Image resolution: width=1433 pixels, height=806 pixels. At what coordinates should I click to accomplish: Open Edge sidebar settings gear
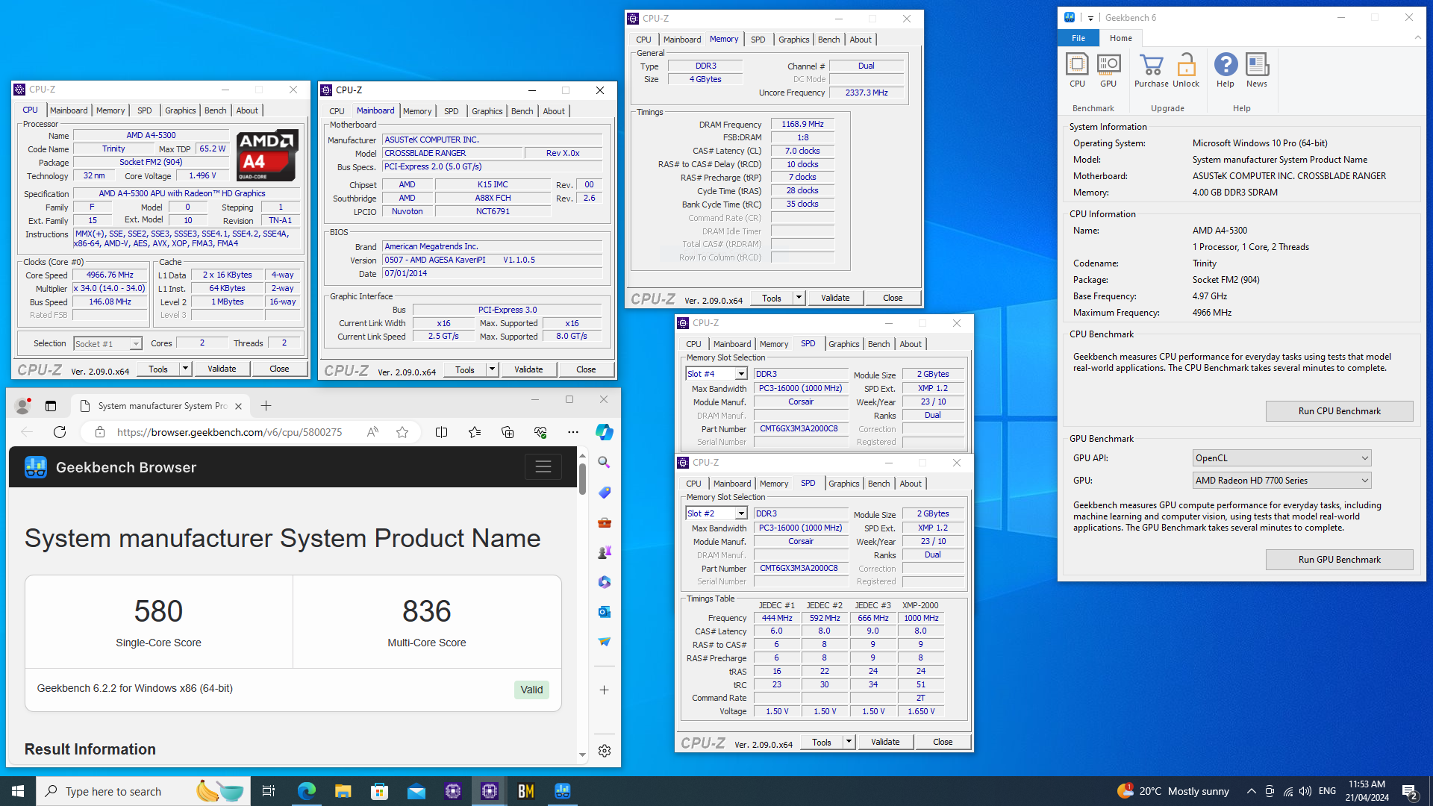pos(605,751)
